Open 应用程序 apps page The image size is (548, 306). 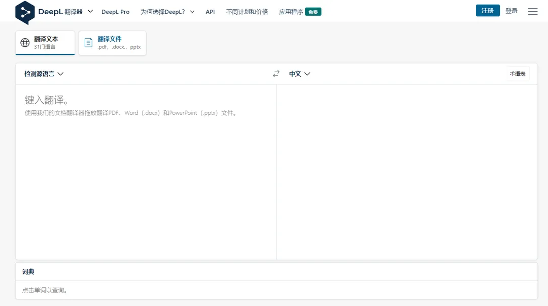291,12
